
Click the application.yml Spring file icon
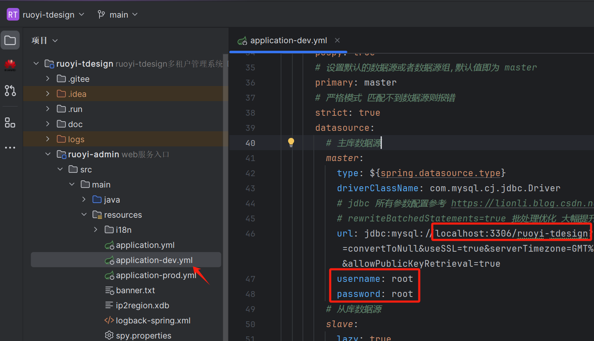pos(109,245)
